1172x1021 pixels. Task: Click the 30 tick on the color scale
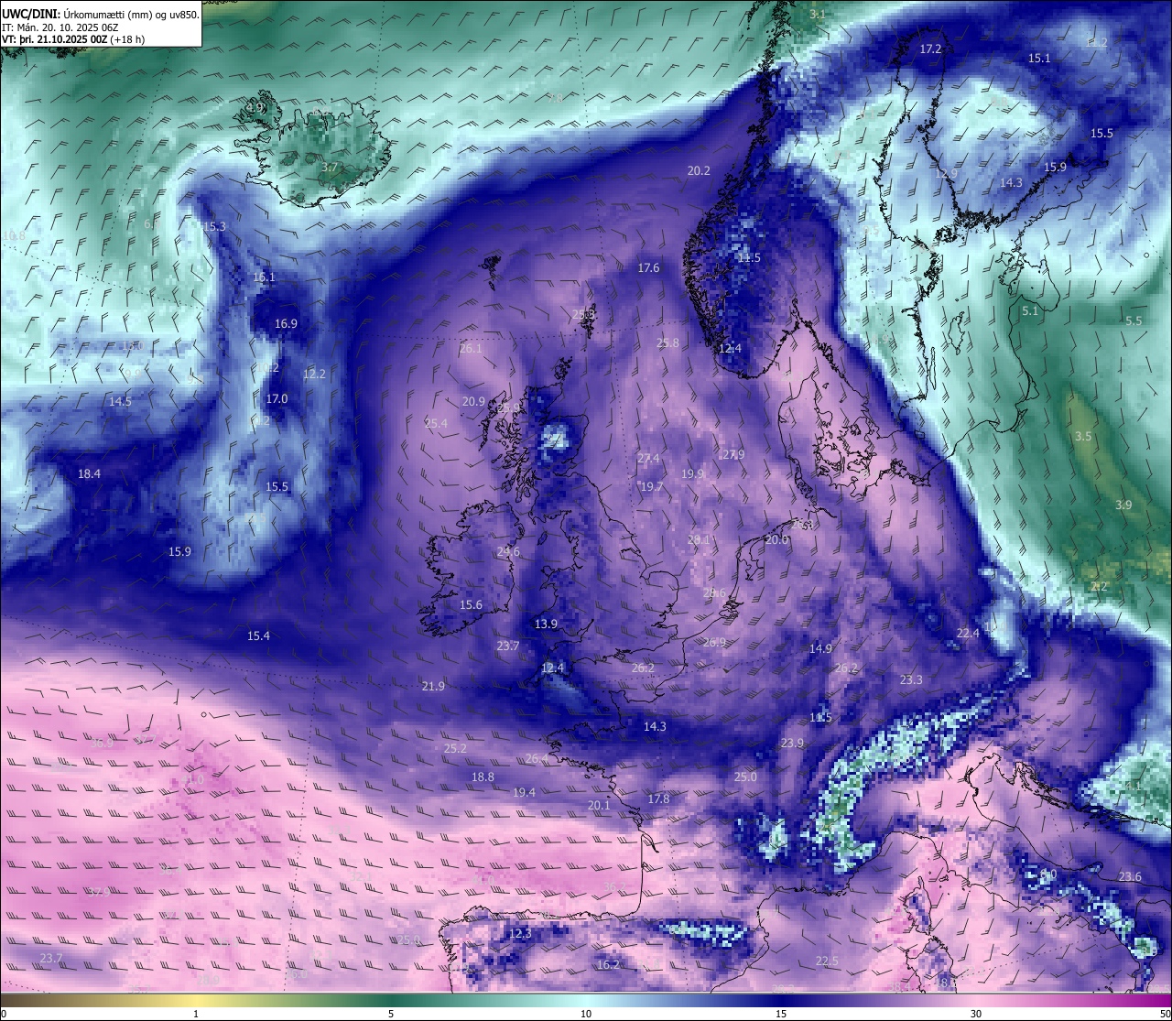tap(976, 1013)
